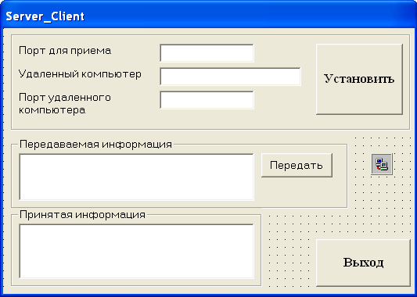Click the Установить button

359,79
